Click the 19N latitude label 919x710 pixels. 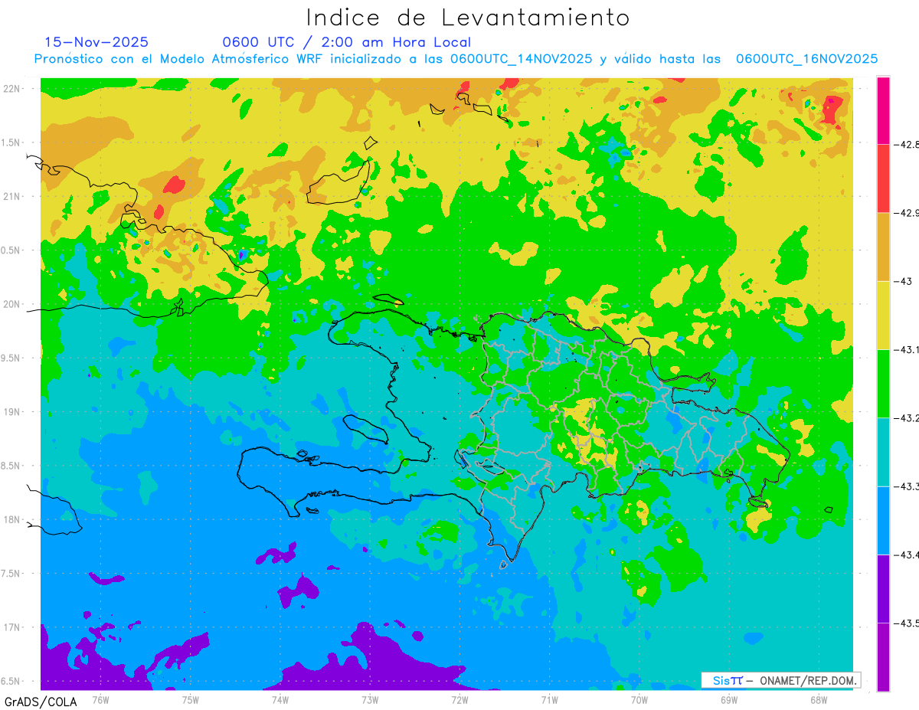point(13,411)
